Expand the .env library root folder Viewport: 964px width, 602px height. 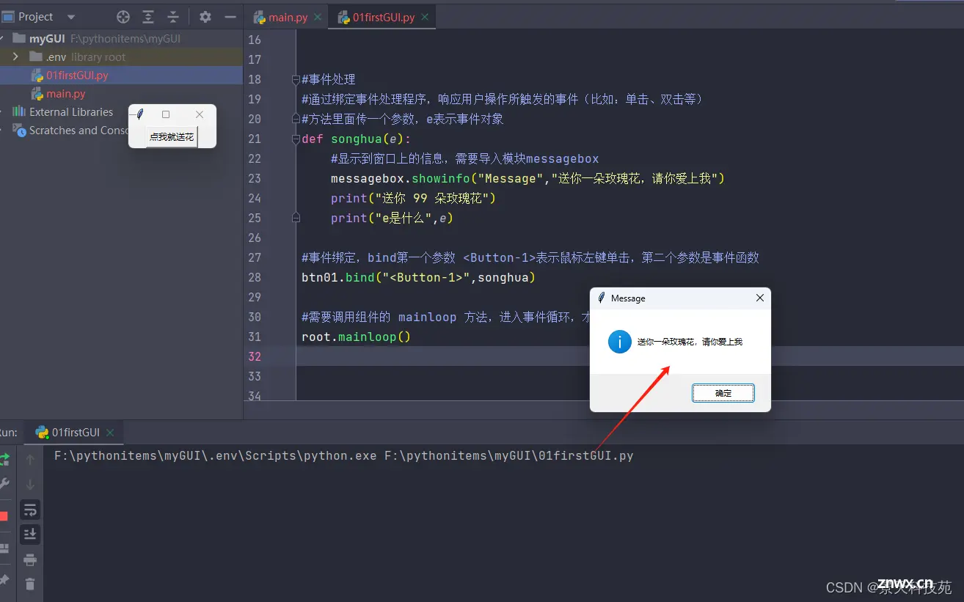15,56
